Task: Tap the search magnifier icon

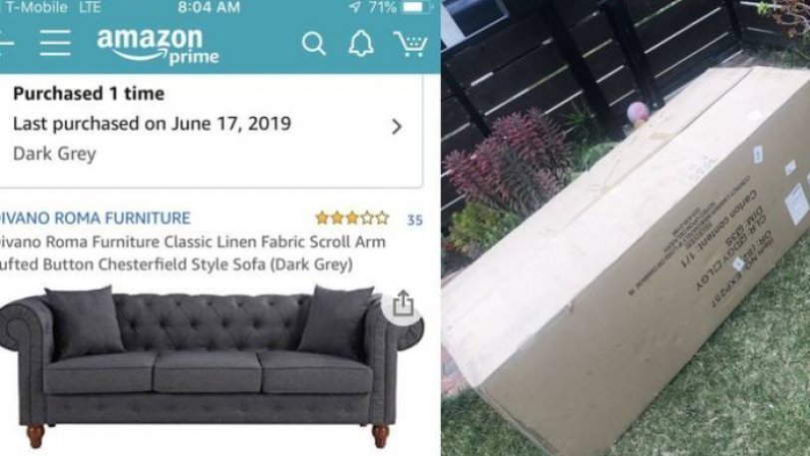Action: 313,44
